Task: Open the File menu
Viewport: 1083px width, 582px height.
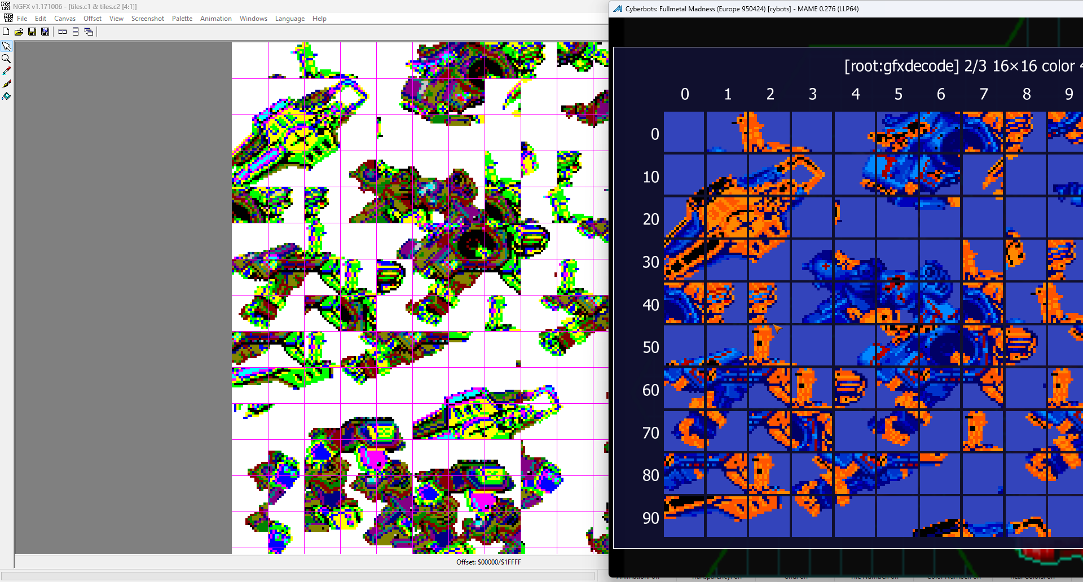Action: tap(22, 19)
